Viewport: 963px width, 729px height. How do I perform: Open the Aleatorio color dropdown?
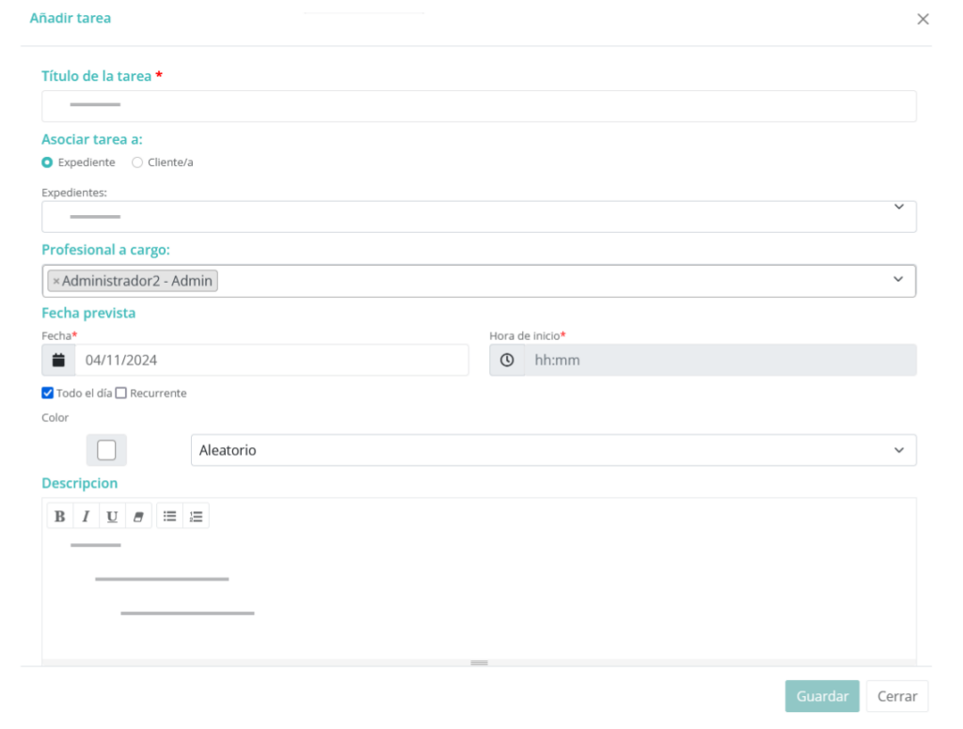click(x=553, y=450)
